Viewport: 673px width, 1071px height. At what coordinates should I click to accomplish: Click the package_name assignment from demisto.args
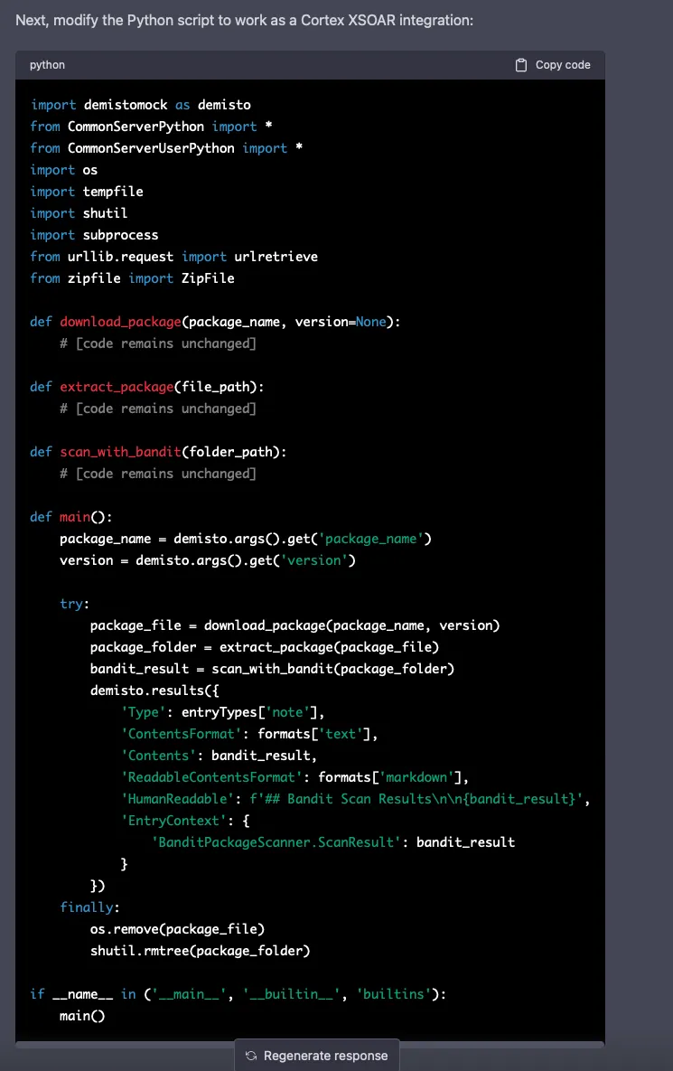click(x=246, y=539)
